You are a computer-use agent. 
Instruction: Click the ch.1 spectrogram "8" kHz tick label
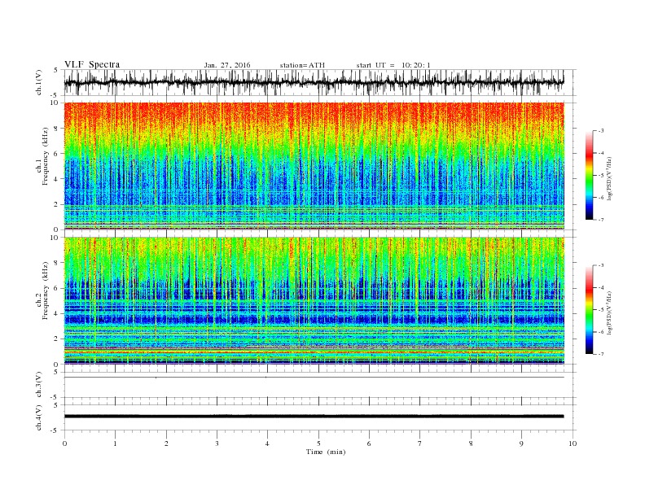pos(57,129)
